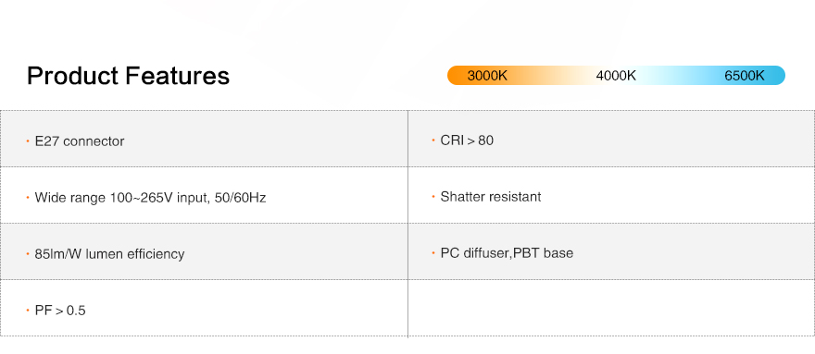Click the Product Features heading

click(128, 76)
